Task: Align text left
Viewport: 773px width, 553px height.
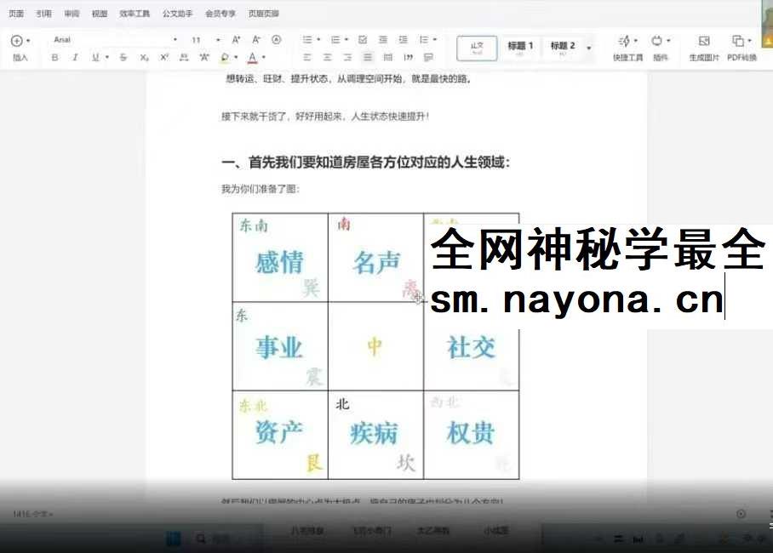Action: coord(307,58)
